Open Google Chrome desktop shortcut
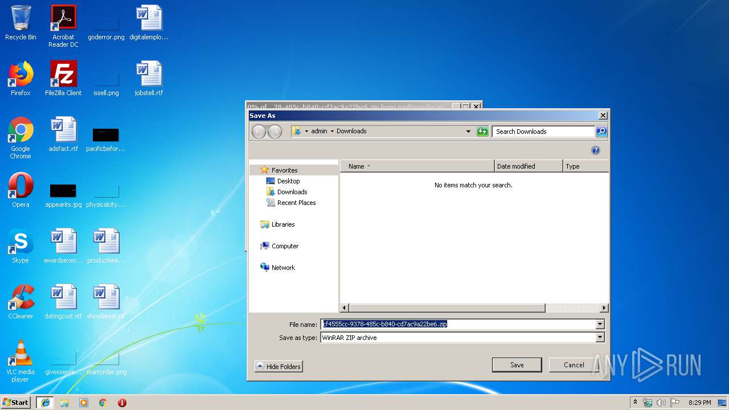Screen dimensions: 729x410 pos(21,138)
